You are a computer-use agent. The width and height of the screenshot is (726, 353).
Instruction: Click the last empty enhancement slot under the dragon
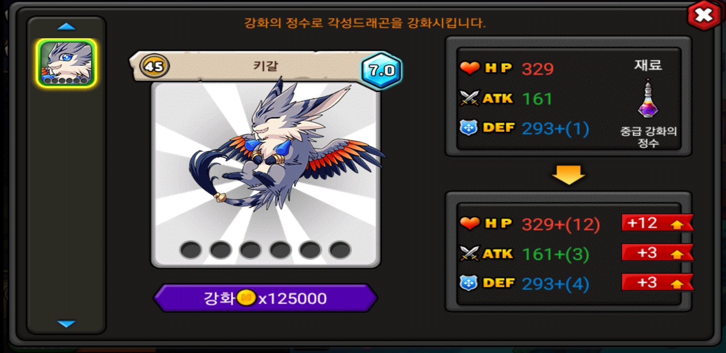pyautogui.click(x=340, y=250)
